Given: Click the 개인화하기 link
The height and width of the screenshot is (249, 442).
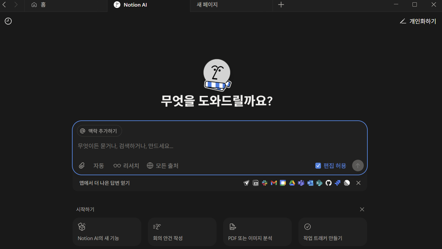Looking at the screenshot, I should click(x=417, y=21).
